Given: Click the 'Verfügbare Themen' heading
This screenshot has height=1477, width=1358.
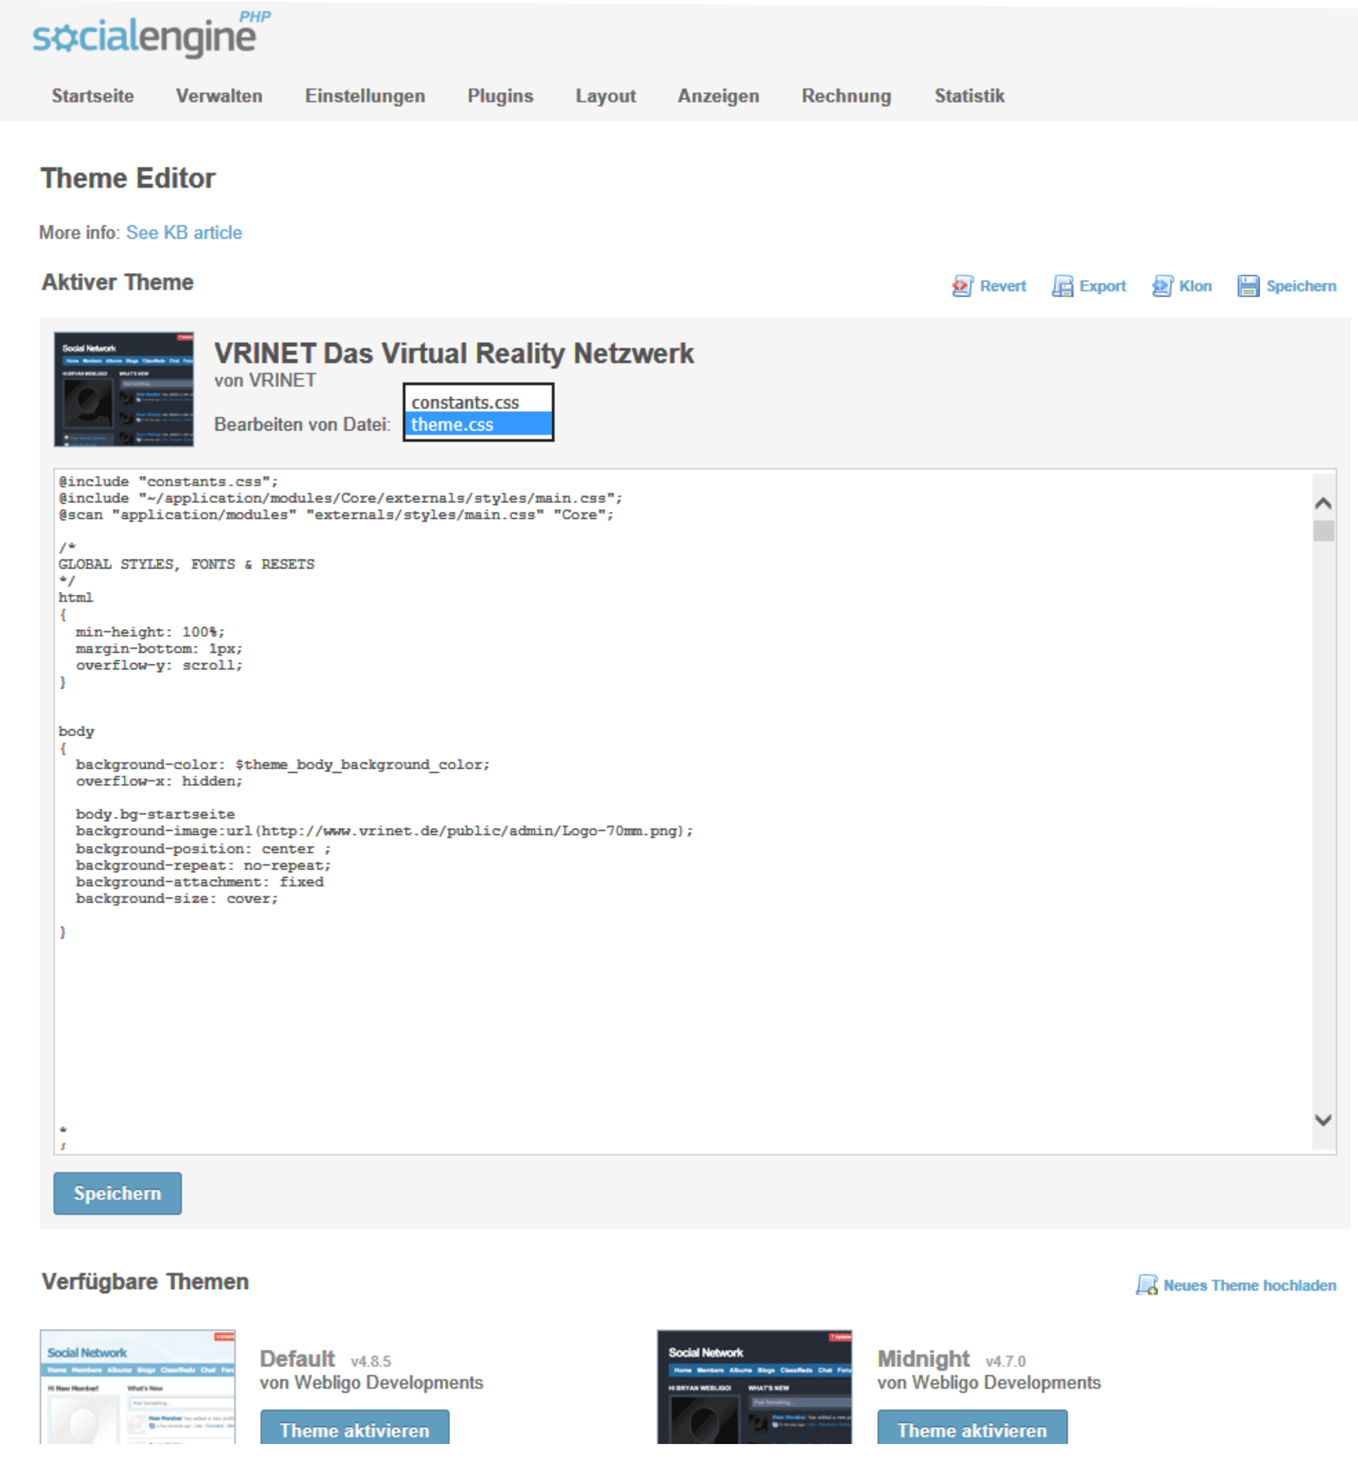Looking at the screenshot, I should coord(145,1282).
